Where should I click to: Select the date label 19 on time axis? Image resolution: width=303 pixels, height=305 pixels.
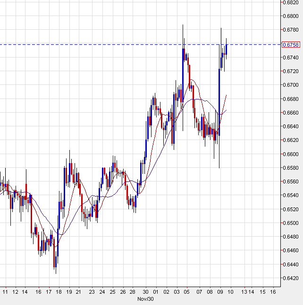click(69, 292)
